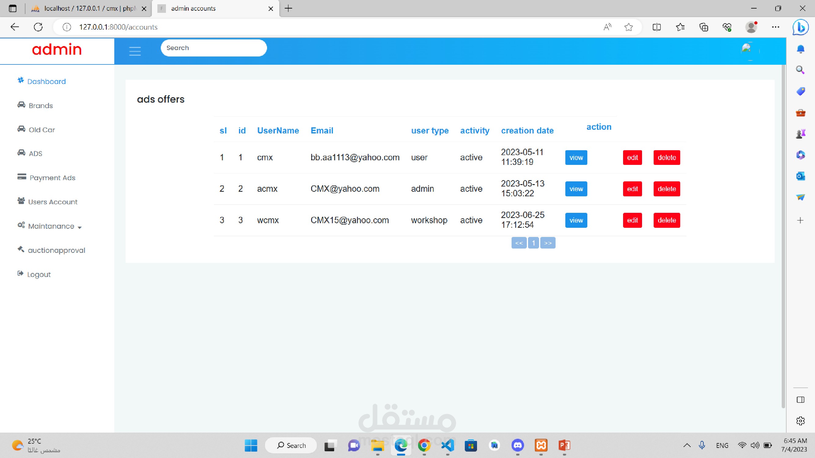Click the admin Search input field

click(x=214, y=48)
